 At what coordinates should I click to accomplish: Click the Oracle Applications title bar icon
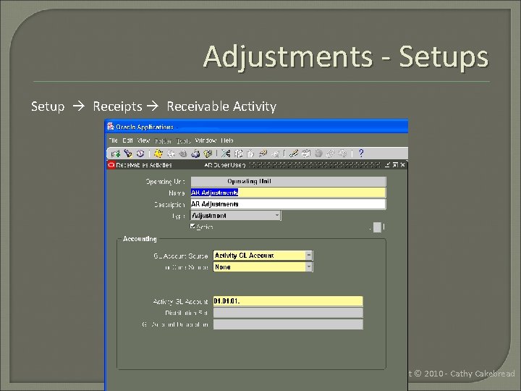point(111,127)
